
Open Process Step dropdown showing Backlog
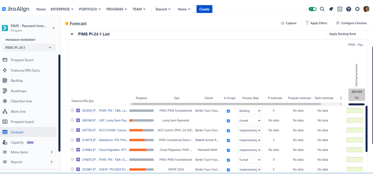point(249,111)
